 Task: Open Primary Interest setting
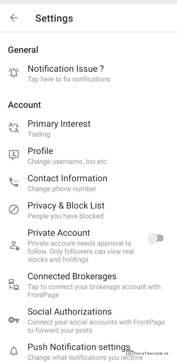pyautogui.click(x=59, y=124)
